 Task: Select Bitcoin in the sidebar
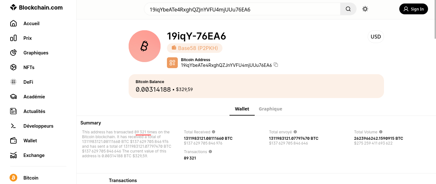[x=31, y=178]
